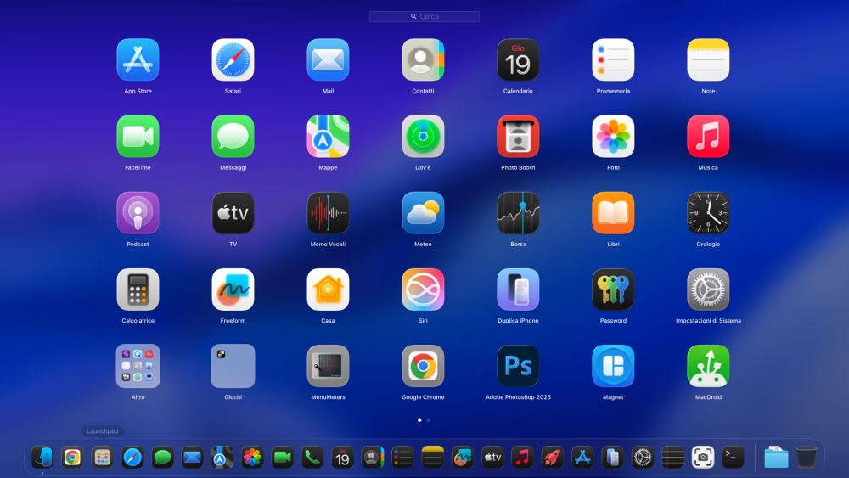849x478 pixels.
Task: Launch Safari from the Launchpad grid
Action: pyautogui.click(x=233, y=60)
